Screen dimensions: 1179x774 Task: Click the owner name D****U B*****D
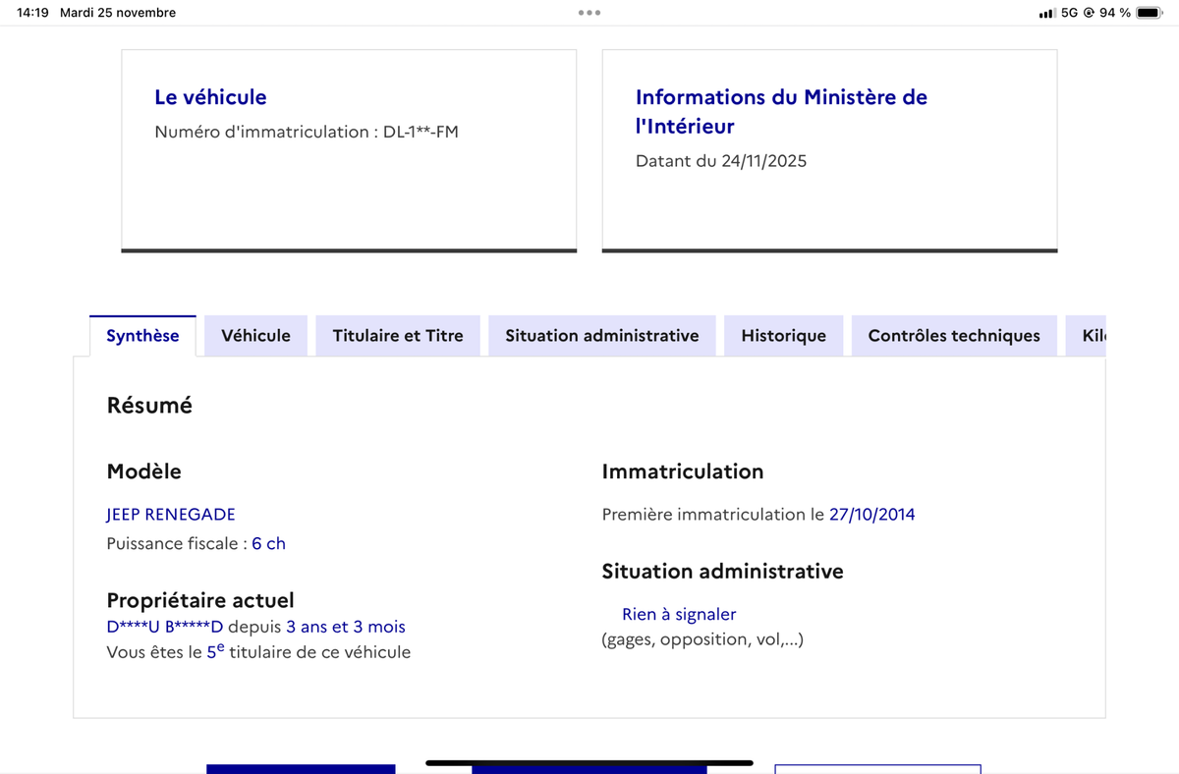[x=165, y=627]
